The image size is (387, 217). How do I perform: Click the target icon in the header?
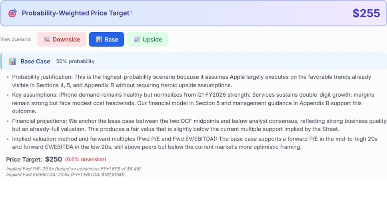(13, 13)
